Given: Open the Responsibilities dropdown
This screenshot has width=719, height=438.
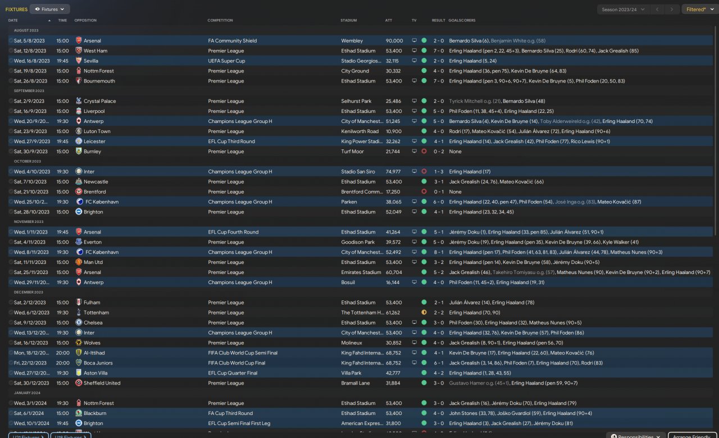Looking at the screenshot, I should click(x=636, y=435).
